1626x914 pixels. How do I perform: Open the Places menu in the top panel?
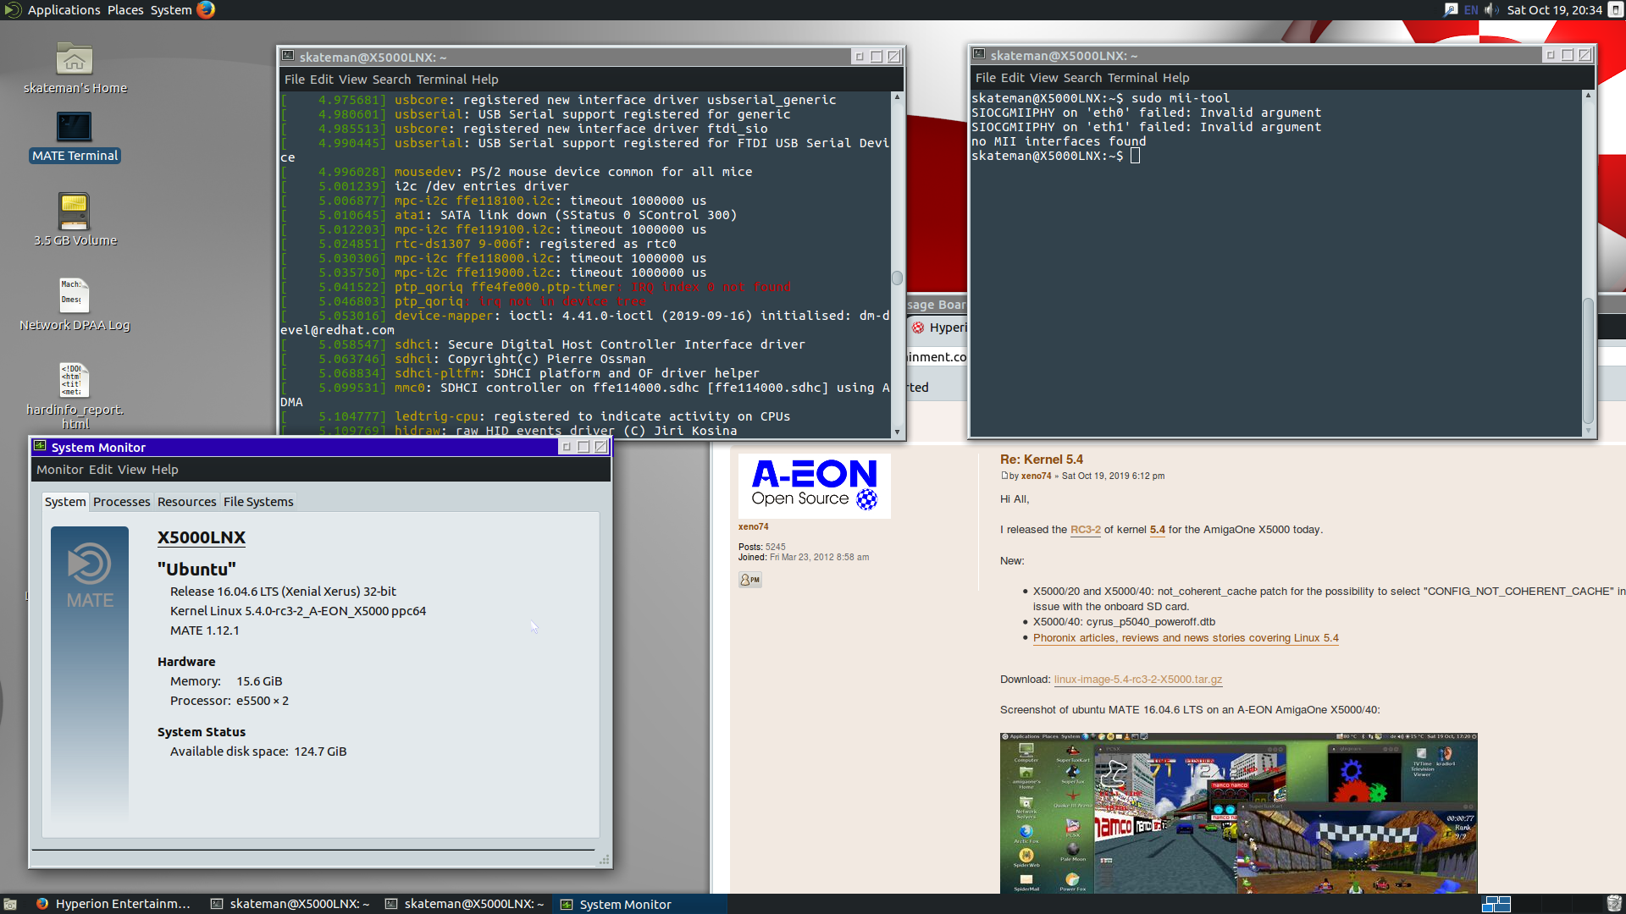tap(125, 10)
